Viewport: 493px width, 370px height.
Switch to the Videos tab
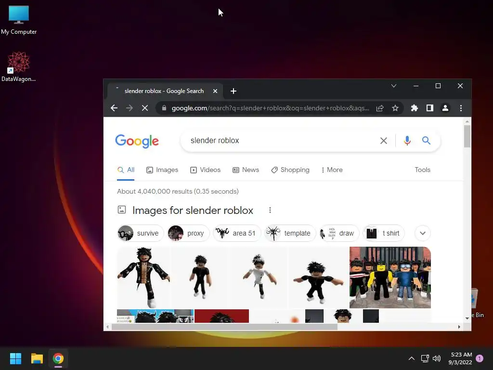[205, 170]
